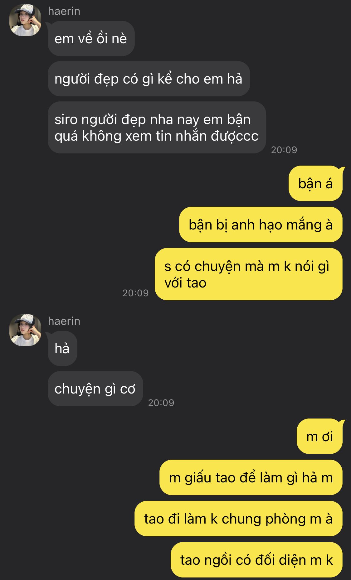Screen dimensions: 351x580
Task: Tap the 20:09 timestamp next to "chuyện gì cơ"
Action: [161, 403]
